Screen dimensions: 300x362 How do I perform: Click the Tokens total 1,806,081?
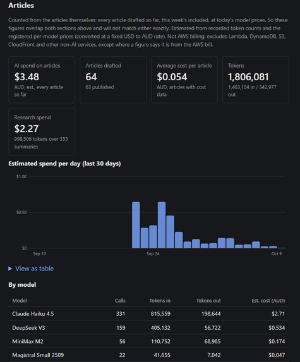[248, 77]
